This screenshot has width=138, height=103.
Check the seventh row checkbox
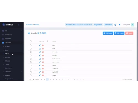(31, 65)
